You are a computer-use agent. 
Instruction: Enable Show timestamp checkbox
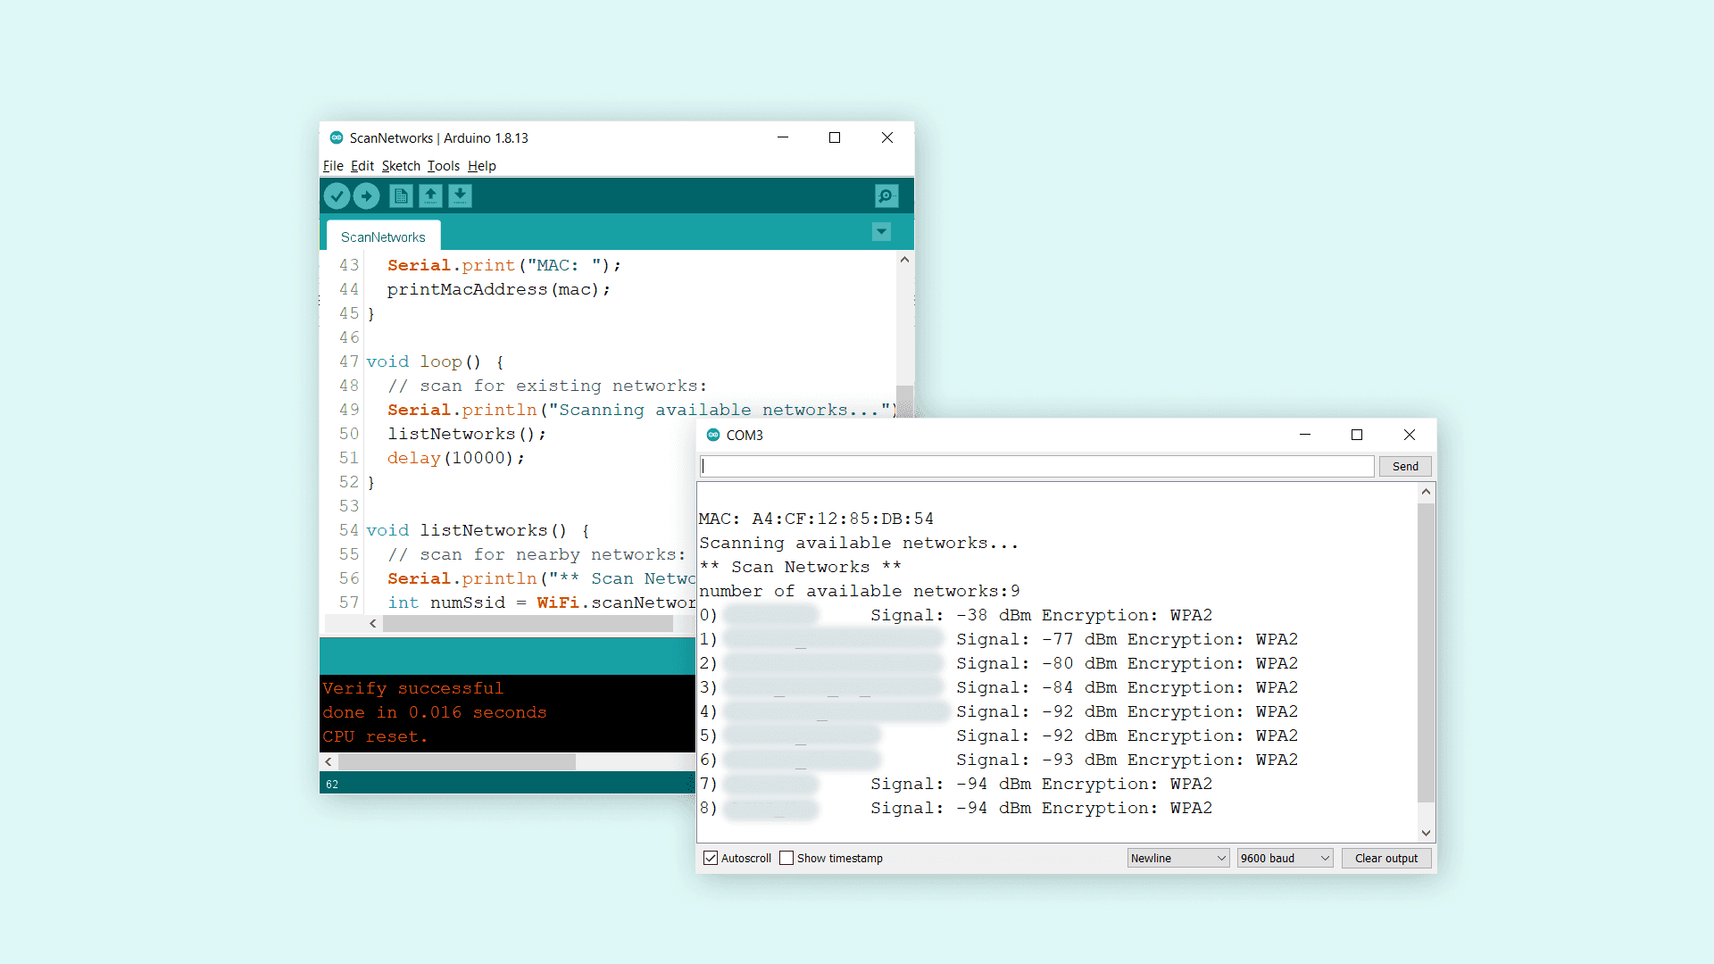pyautogui.click(x=786, y=858)
